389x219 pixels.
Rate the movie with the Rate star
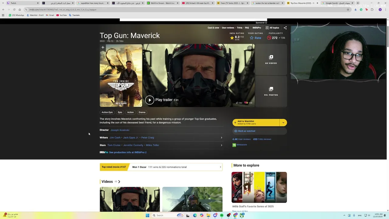point(255,38)
